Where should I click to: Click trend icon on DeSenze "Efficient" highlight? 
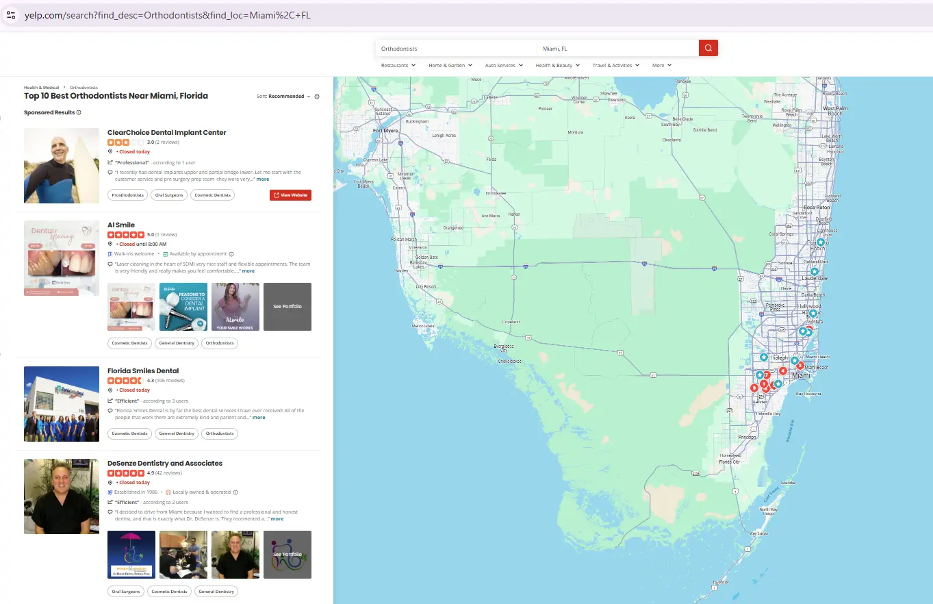[110, 502]
